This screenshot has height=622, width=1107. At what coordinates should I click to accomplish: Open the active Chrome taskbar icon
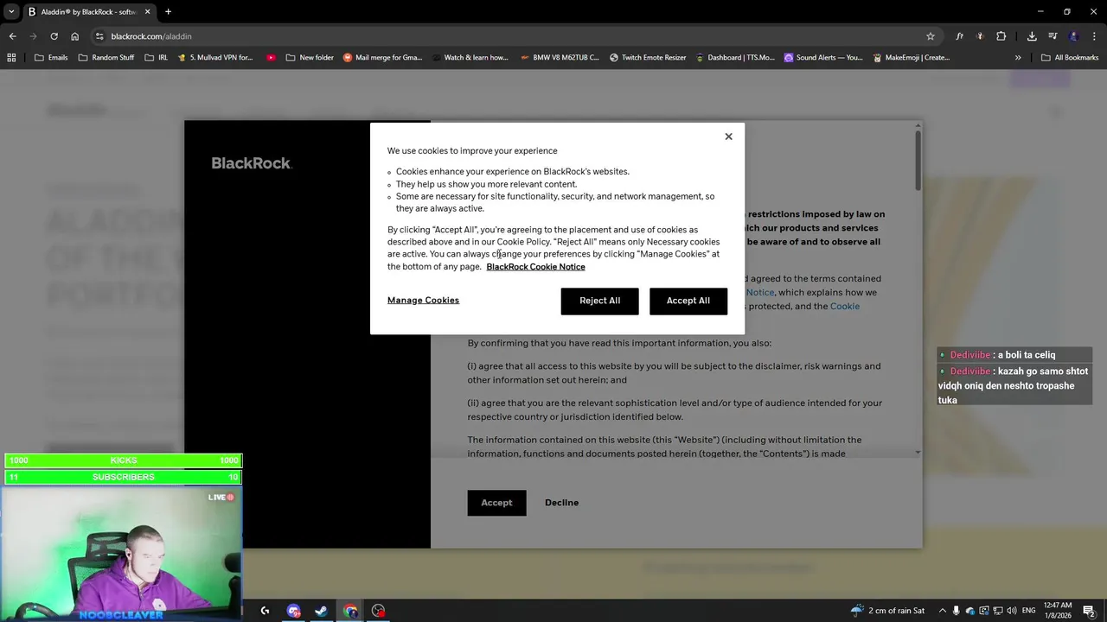(350, 611)
